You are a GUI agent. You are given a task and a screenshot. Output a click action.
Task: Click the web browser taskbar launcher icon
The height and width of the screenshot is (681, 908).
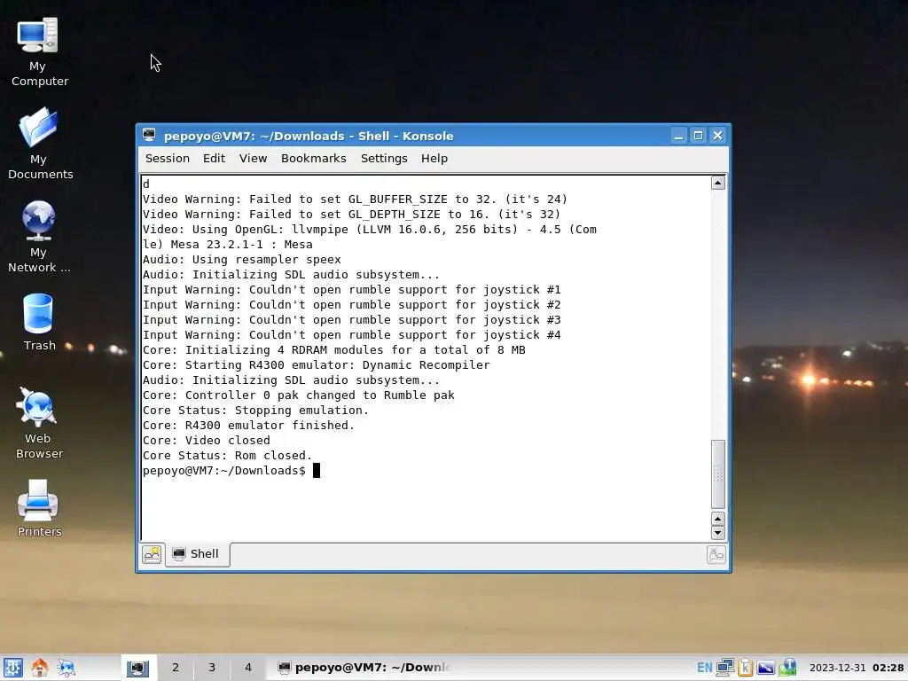click(66, 668)
